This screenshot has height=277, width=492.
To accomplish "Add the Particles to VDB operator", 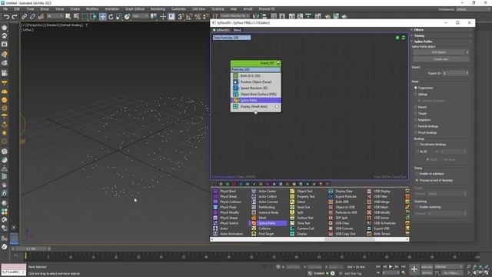I will point(346,212).
